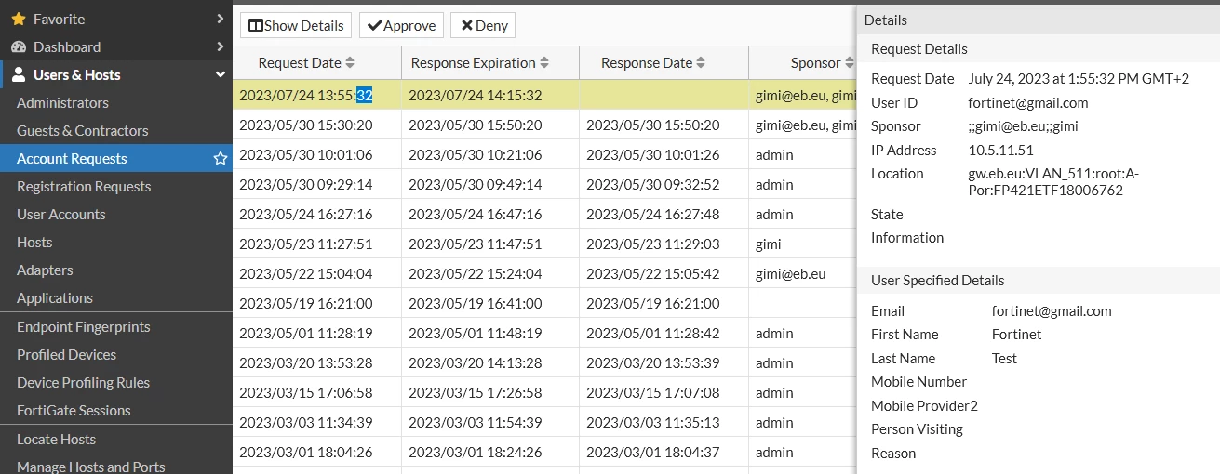Screen dimensions: 1220x474
Task: Click the Show Details button
Action: [x=296, y=25]
